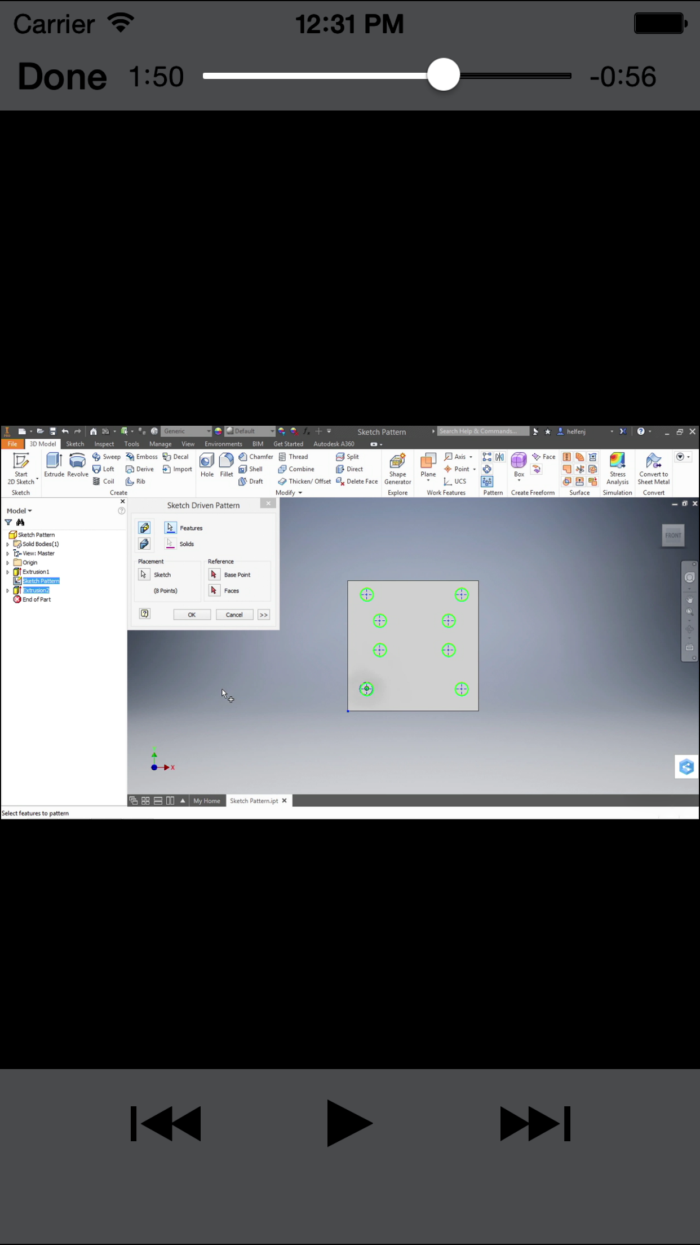The image size is (700, 1245).
Task: Select the Extrude tool
Action: [54, 465]
